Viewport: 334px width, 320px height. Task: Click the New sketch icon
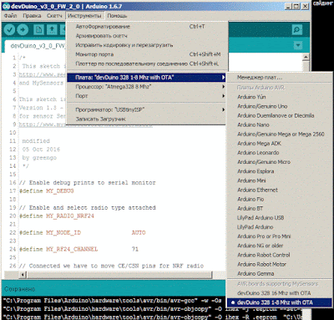pyautogui.click(x=38, y=29)
